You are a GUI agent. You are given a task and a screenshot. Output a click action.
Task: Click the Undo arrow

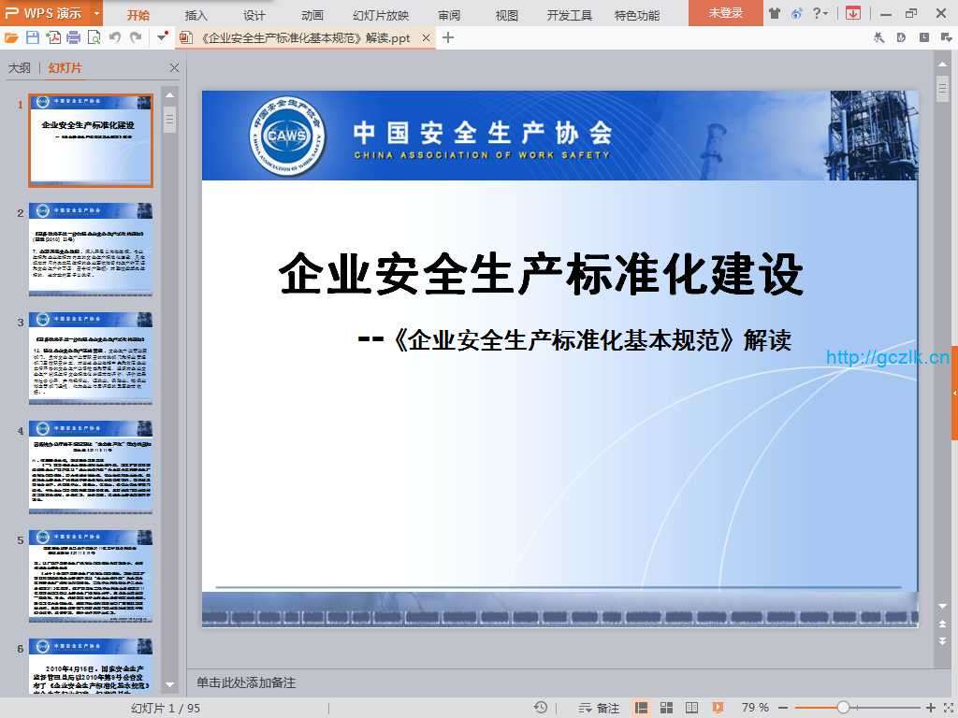(x=115, y=37)
